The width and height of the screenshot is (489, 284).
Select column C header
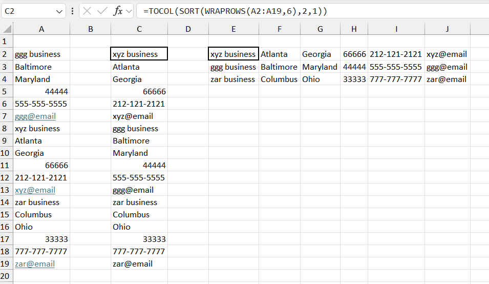pyautogui.click(x=139, y=29)
